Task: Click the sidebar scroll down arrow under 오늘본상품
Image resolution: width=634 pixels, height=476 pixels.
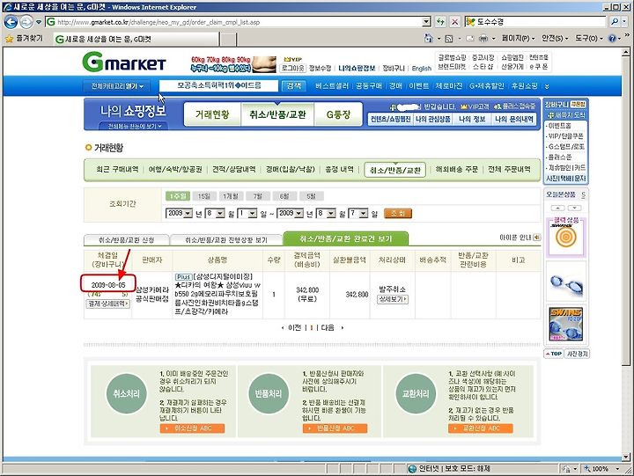Action: tap(574, 208)
